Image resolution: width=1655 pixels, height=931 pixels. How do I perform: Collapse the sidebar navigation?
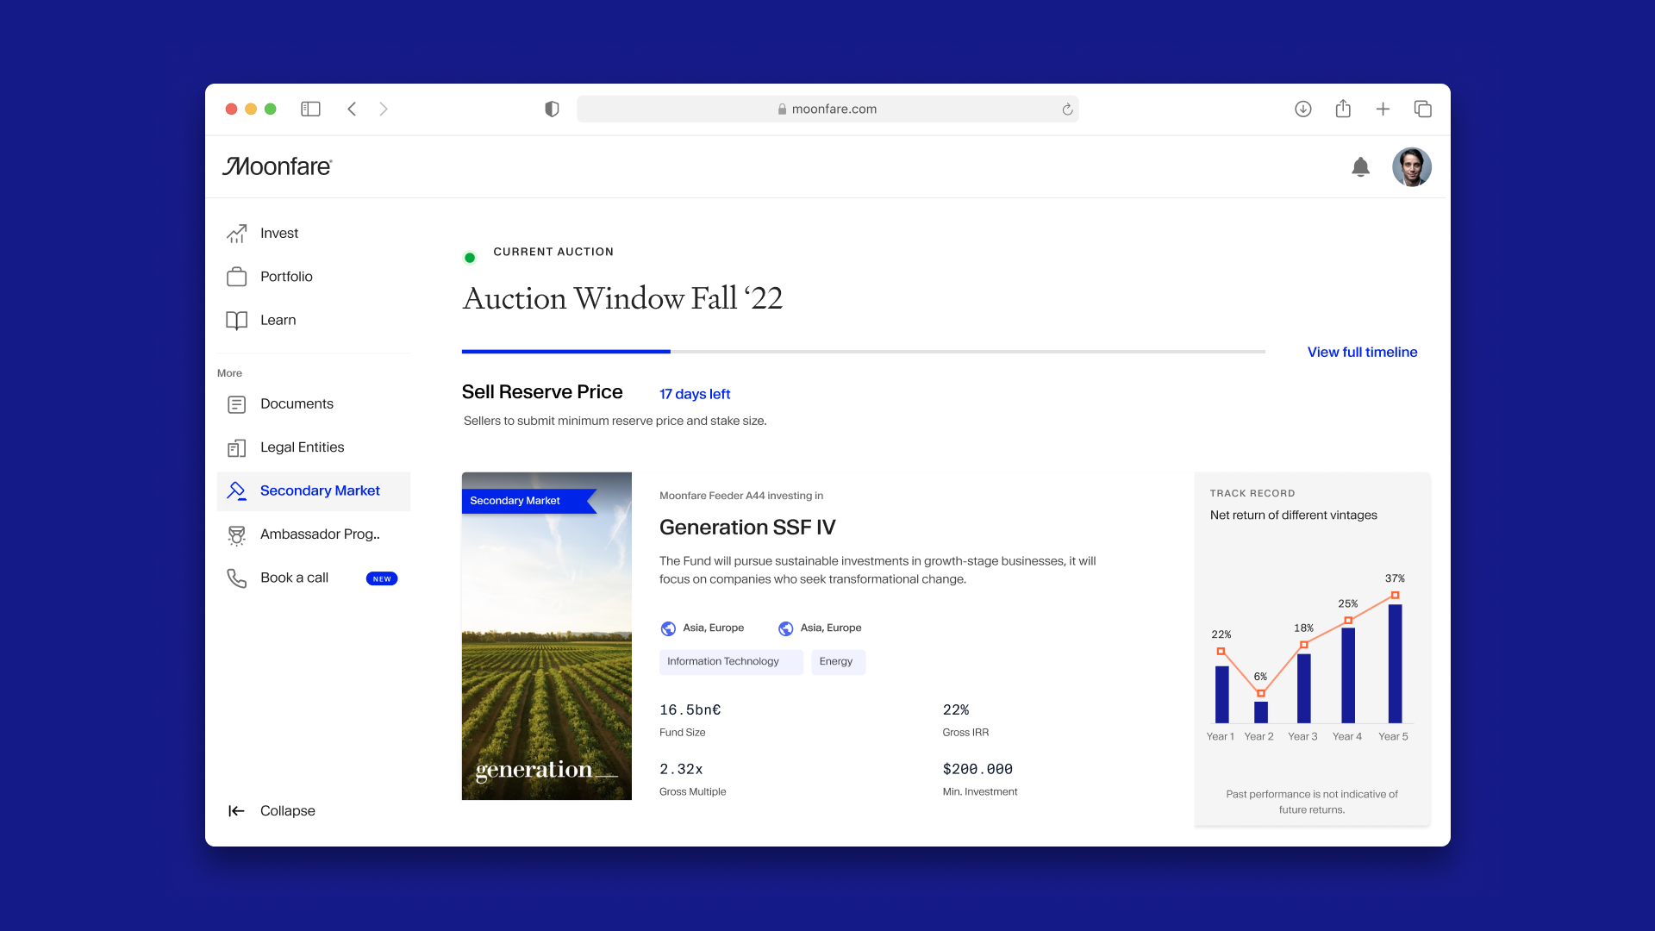[x=272, y=810]
